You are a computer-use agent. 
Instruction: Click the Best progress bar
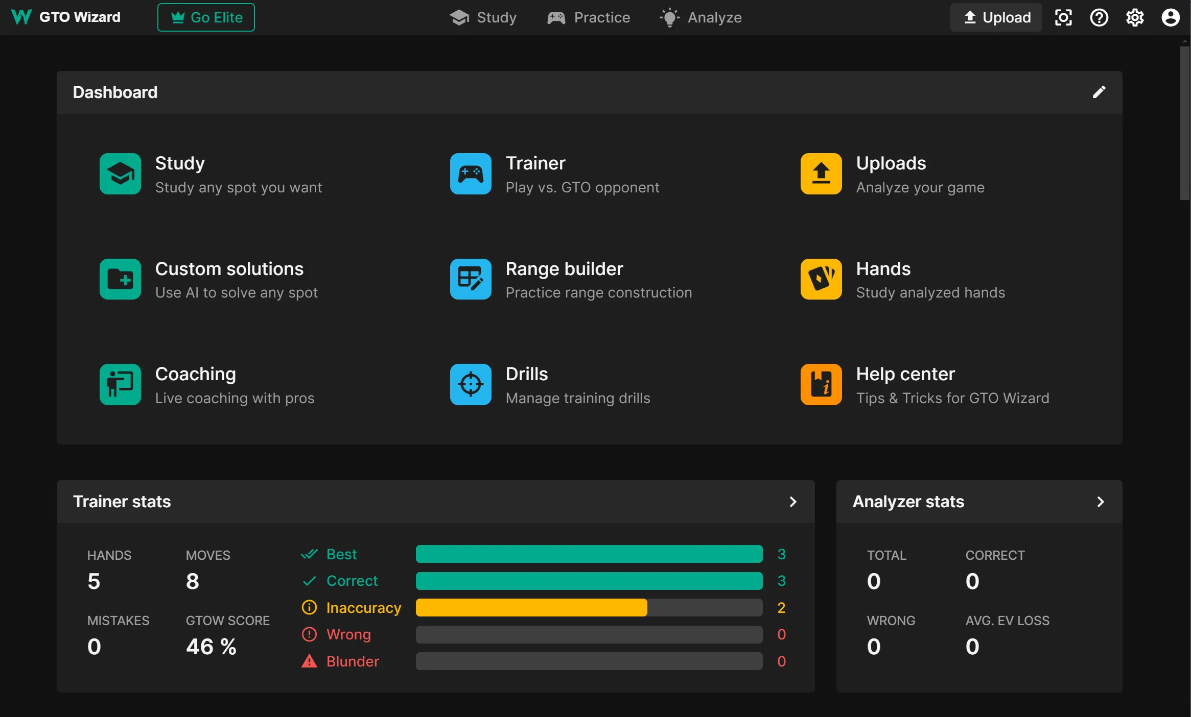[x=589, y=554]
